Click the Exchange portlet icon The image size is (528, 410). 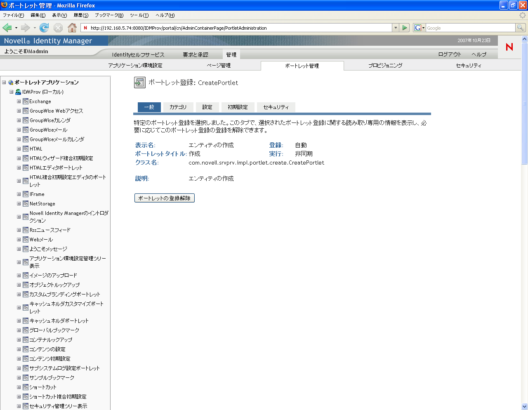point(26,101)
